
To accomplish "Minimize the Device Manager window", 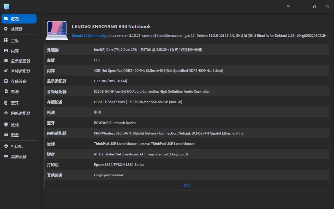I will 302,7.
